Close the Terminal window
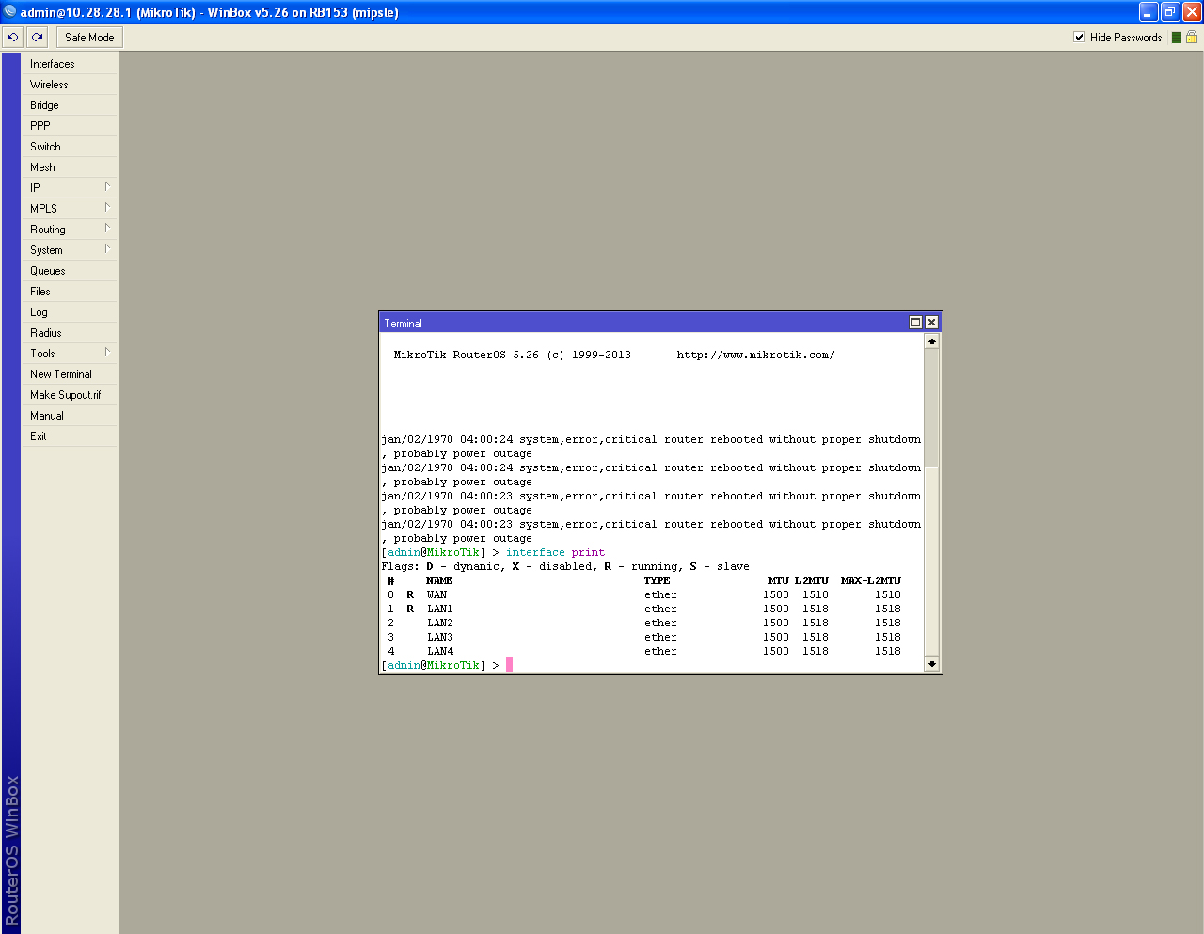The height and width of the screenshot is (934, 1204). tap(931, 322)
